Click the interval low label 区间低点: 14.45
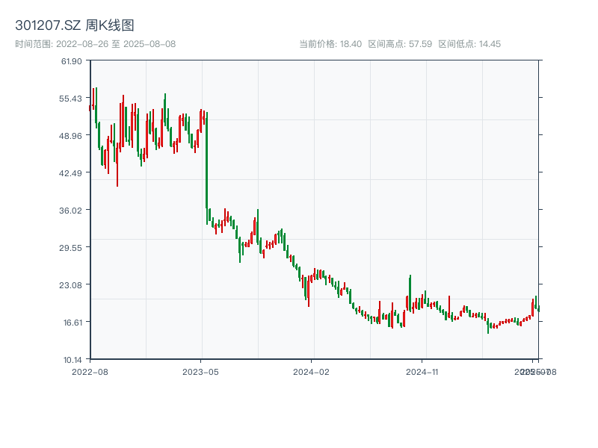The height and width of the screenshot is (448, 598). 469,44
